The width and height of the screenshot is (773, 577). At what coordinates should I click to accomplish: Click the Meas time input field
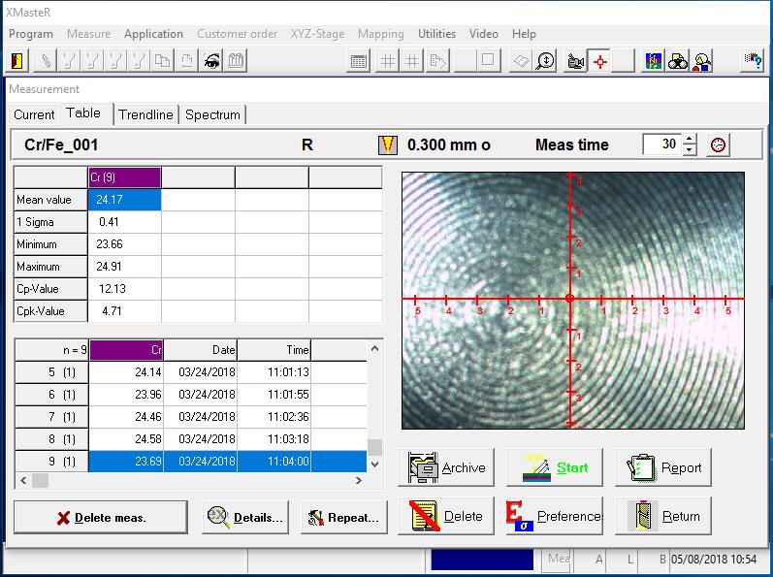coord(662,144)
